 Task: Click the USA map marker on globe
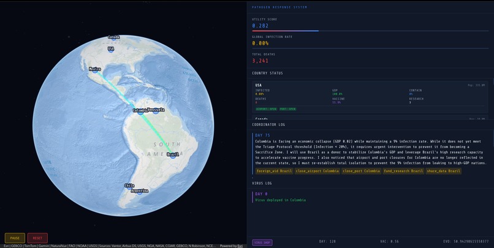[111, 49]
